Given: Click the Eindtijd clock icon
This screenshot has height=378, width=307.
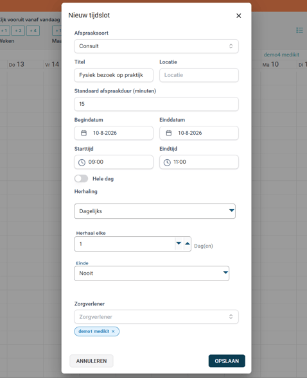Looking at the screenshot, I should coord(167,162).
